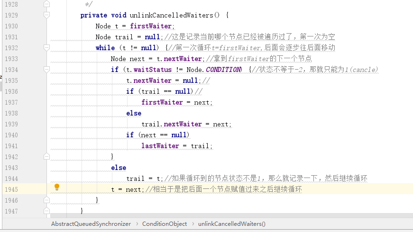
Task: Click 't = next;' on line 1945
Action: pyautogui.click(x=128, y=189)
